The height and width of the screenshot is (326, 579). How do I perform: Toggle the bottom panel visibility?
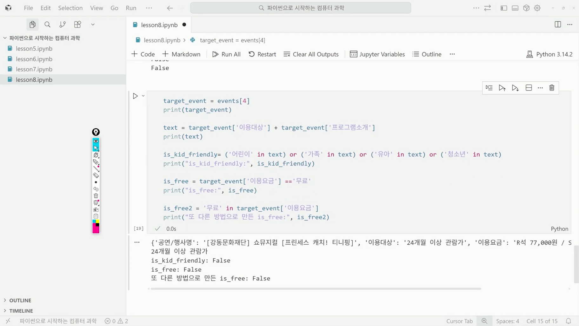tap(515, 8)
